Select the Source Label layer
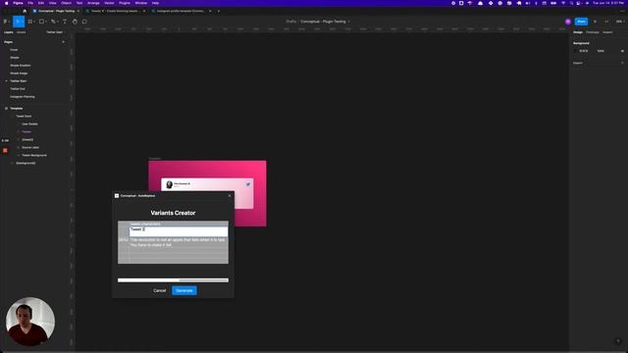628x353 pixels. [x=30, y=148]
